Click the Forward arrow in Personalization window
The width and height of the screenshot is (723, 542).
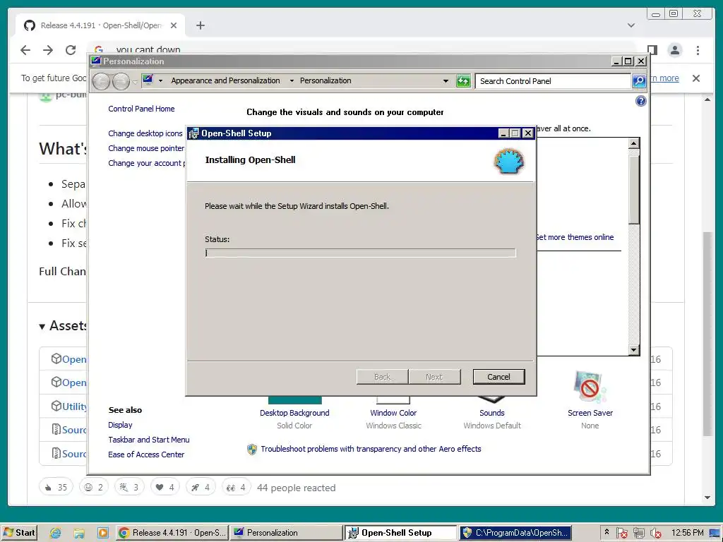point(121,82)
